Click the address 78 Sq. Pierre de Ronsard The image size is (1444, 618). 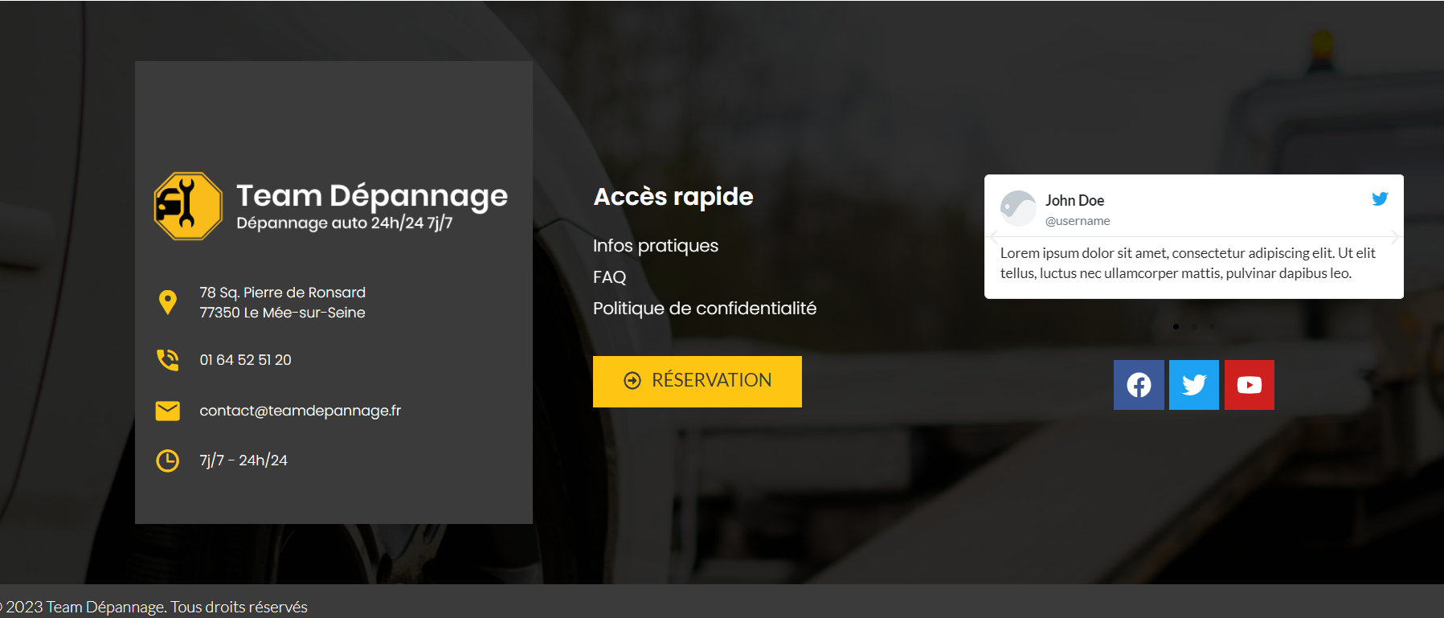tap(283, 293)
